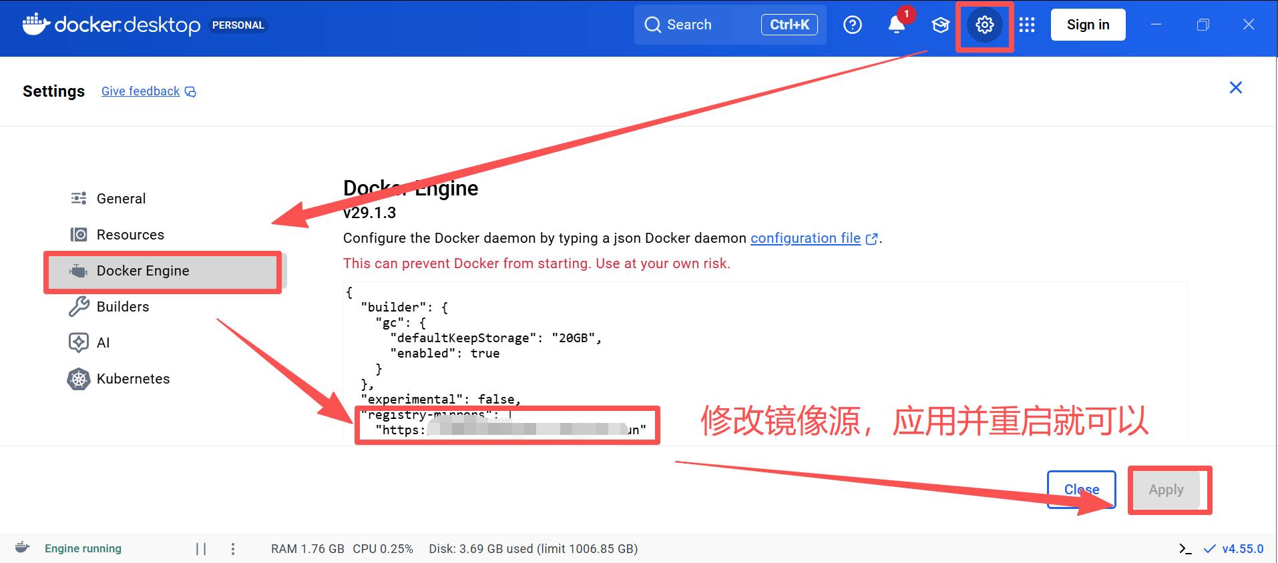Click the Docker Engine icon in sidebar

[79, 271]
